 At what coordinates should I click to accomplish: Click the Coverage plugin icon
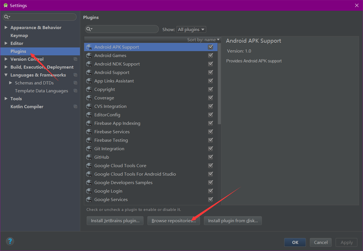pos(89,98)
